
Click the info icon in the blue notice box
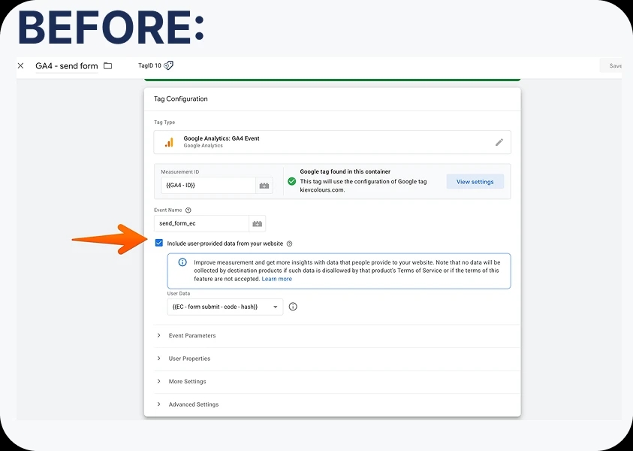[182, 262]
